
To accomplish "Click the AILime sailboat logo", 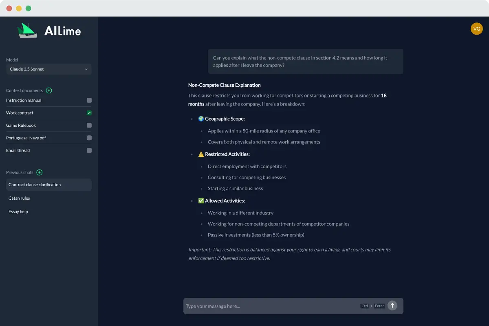I will click(x=27, y=31).
